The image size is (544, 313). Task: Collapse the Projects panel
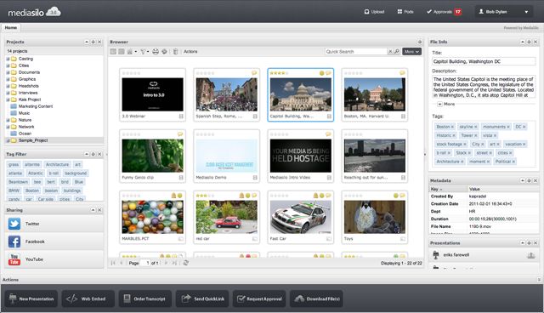(87, 42)
